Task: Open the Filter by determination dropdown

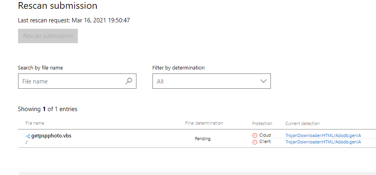Action: 211,81
